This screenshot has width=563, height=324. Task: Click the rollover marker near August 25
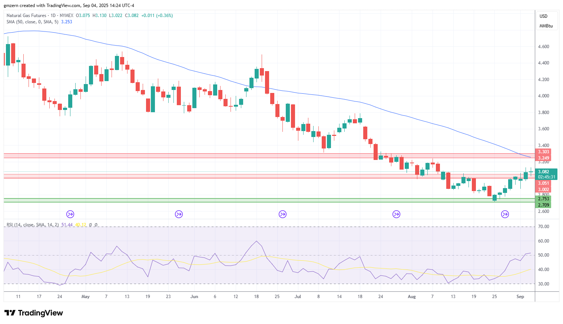coord(505,214)
